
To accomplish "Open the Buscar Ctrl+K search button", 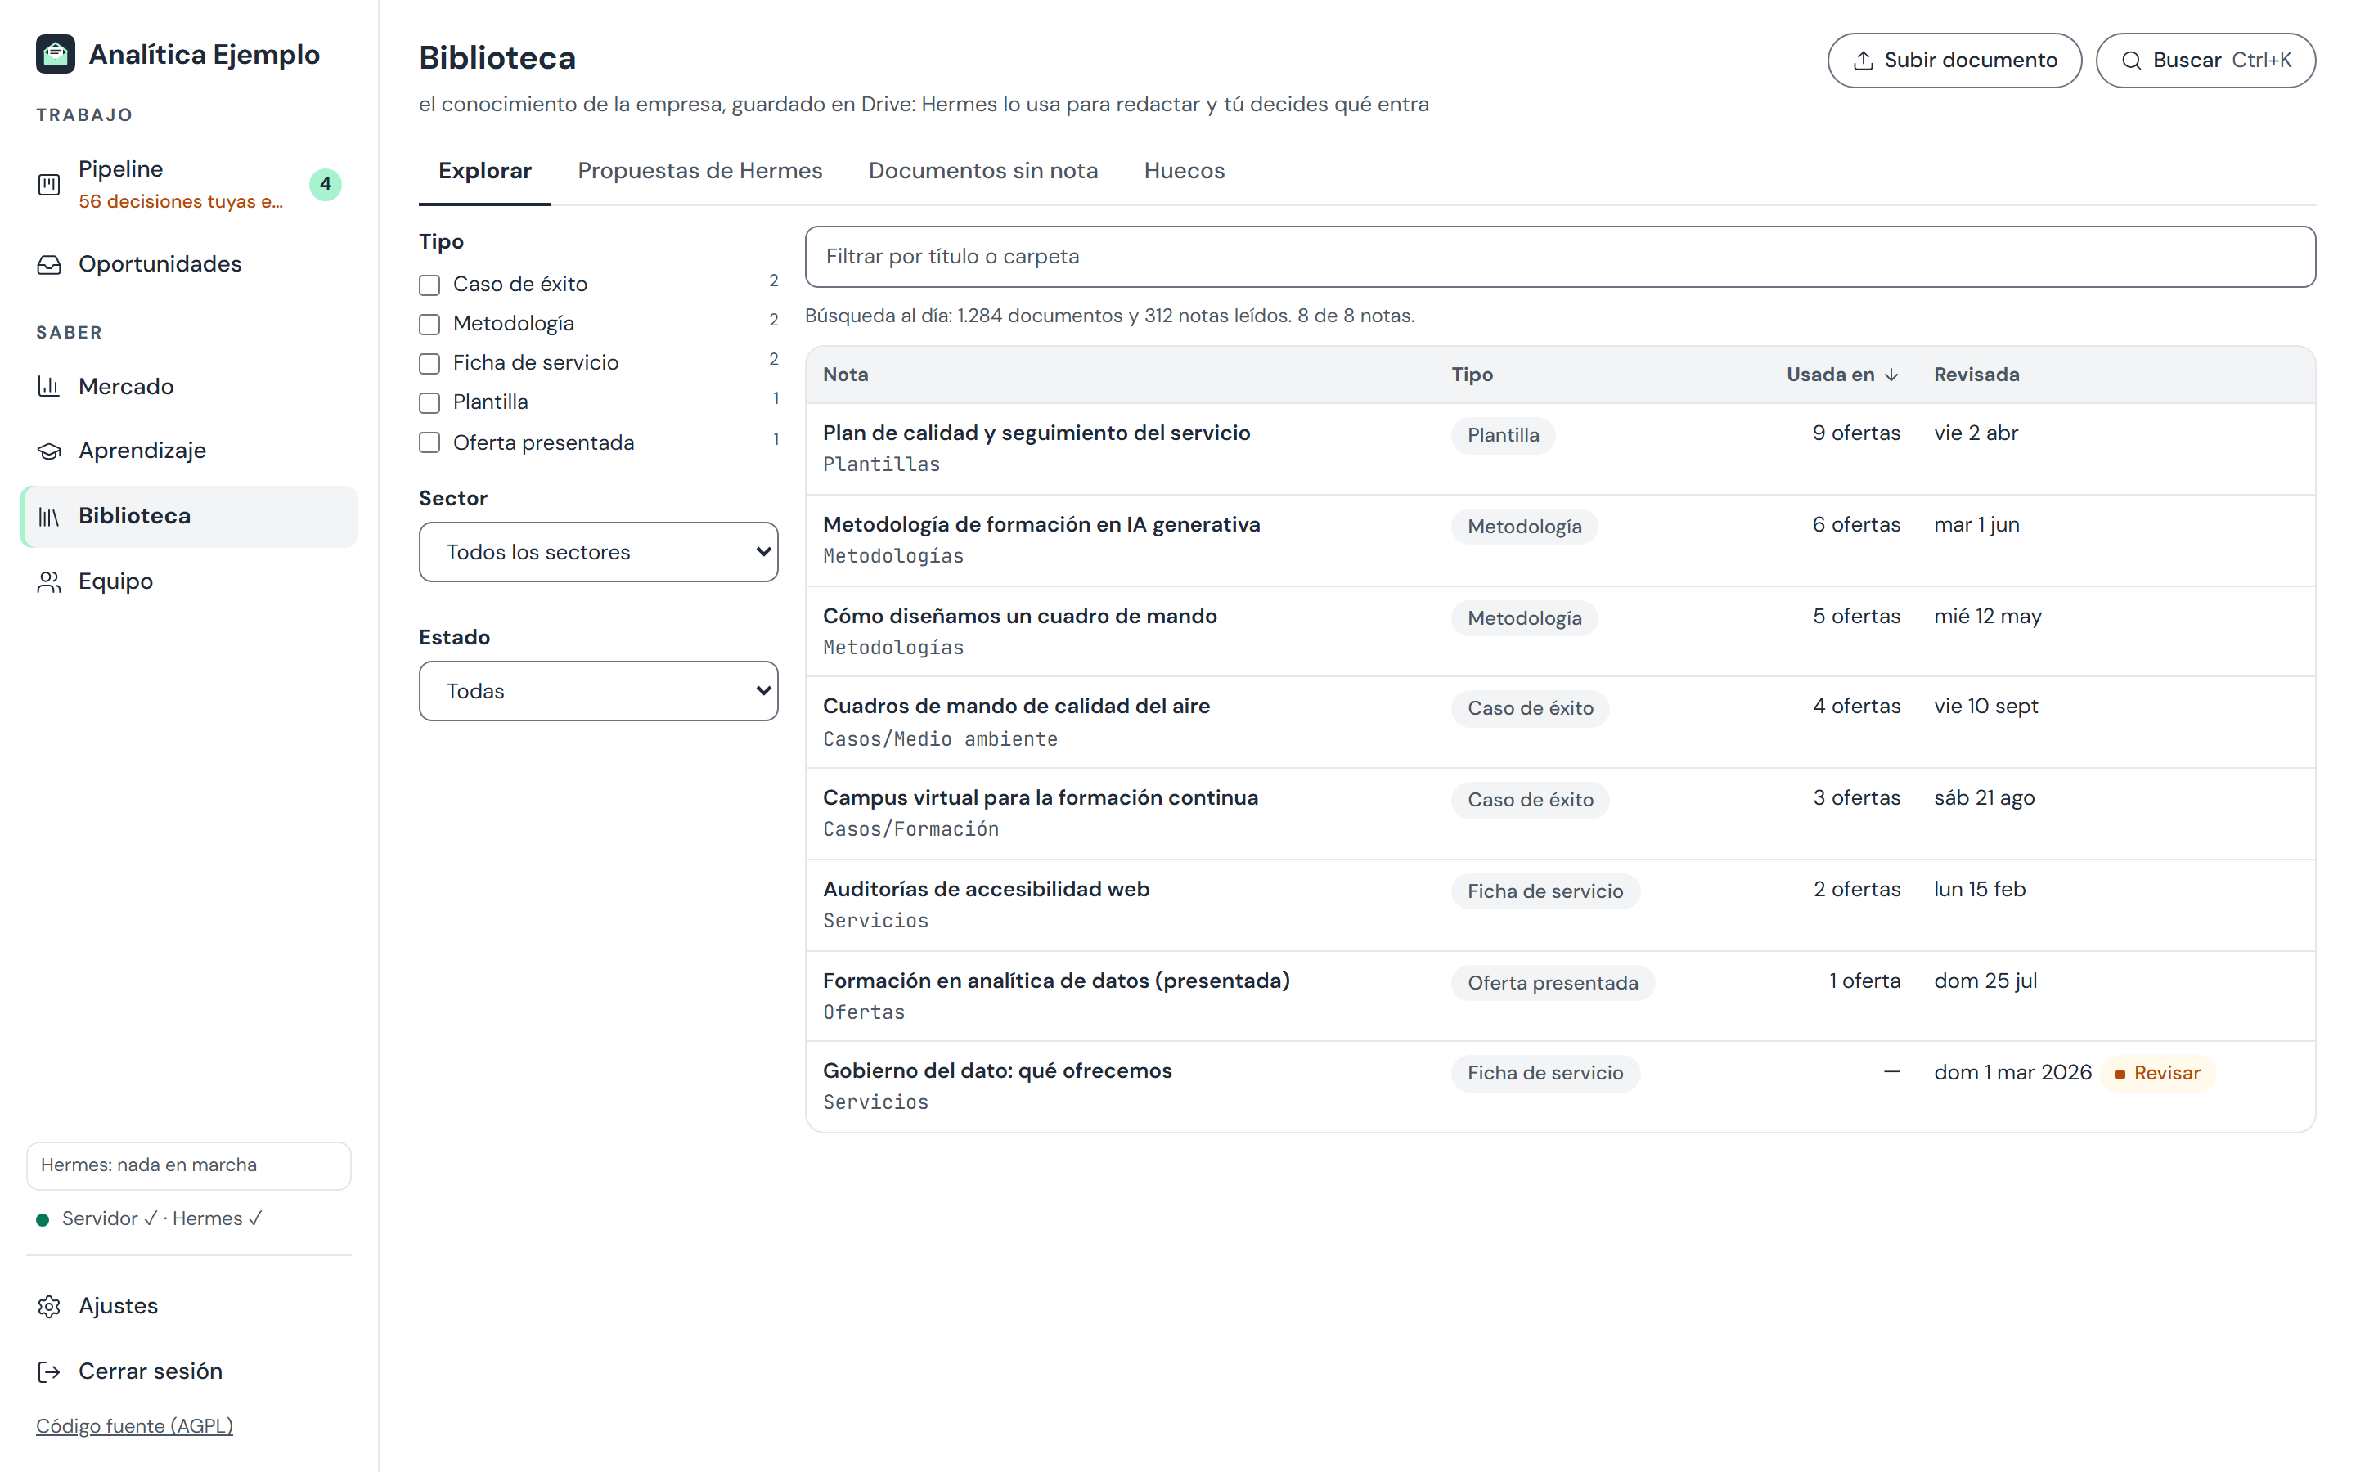I will (x=2205, y=61).
